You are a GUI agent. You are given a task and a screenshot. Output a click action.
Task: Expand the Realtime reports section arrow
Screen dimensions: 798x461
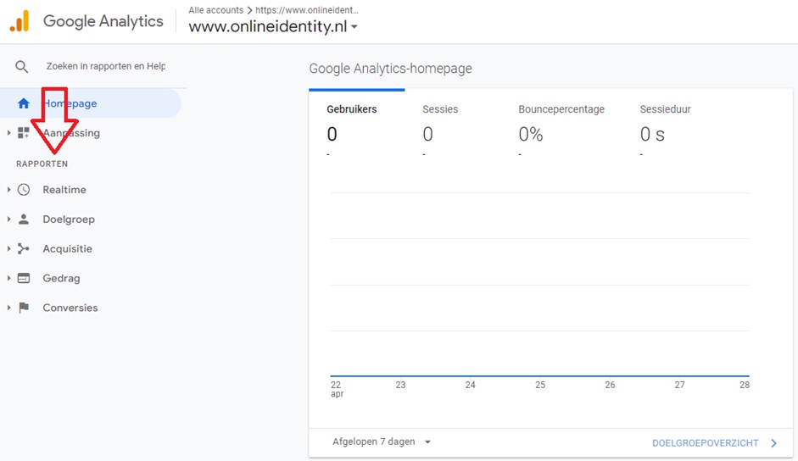[x=8, y=190]
